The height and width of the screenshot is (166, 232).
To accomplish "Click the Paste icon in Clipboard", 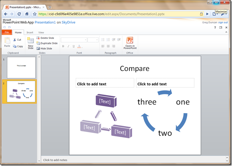I will click(x=7, y=42).
